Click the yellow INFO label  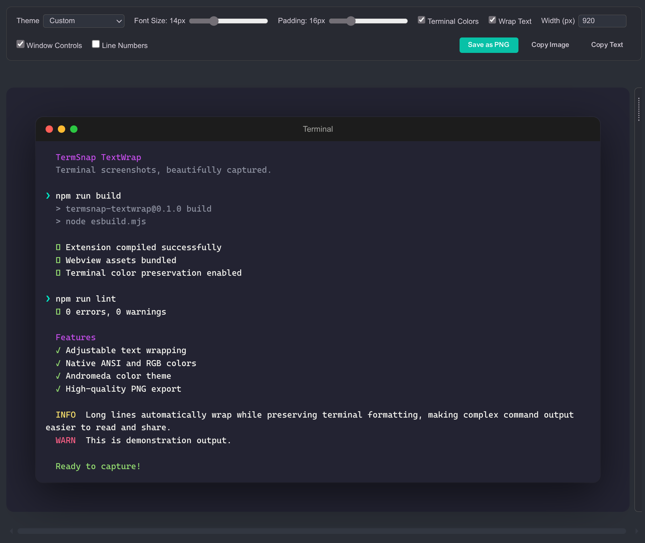pyautogui.click(x=66, y=415)
